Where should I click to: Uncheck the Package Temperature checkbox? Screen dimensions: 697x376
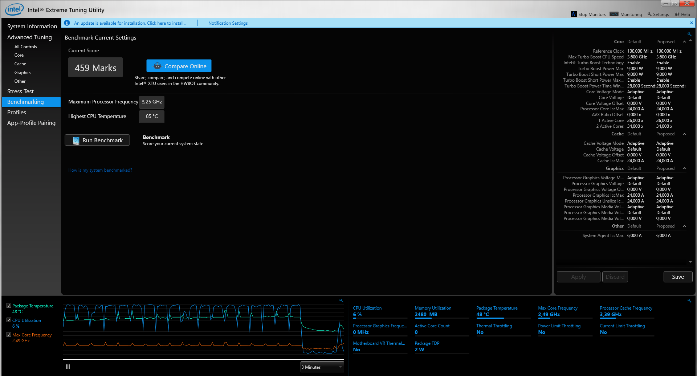(x=9, y=306)
